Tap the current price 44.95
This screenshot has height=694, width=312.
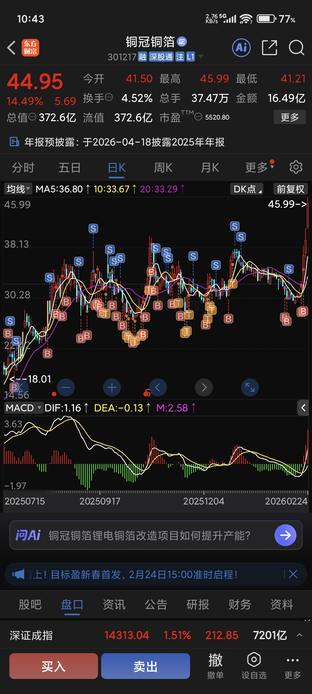point(35,81)
